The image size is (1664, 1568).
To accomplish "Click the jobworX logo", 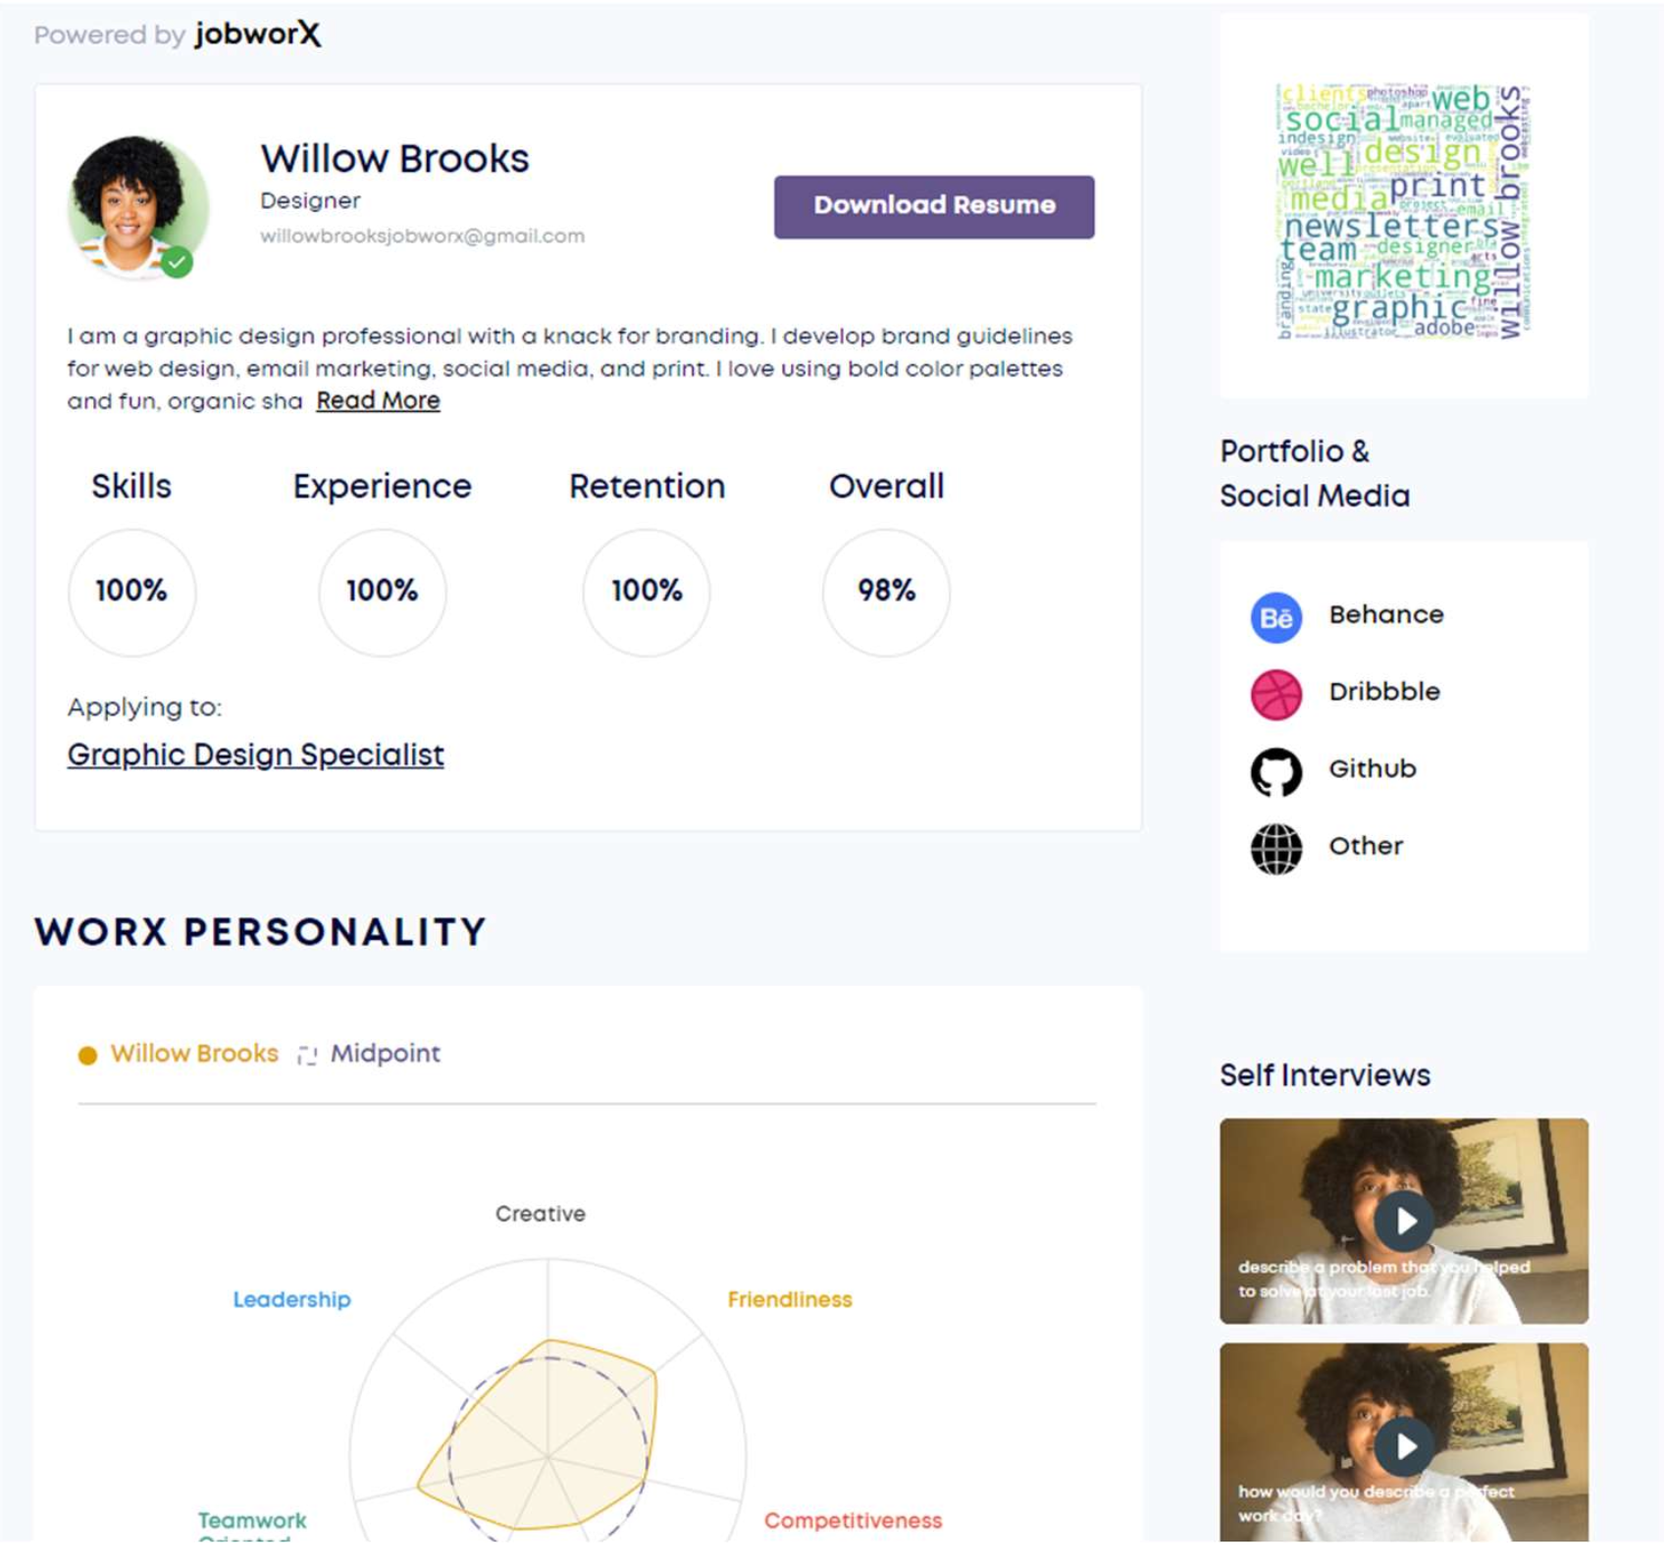I will (257, 34).
